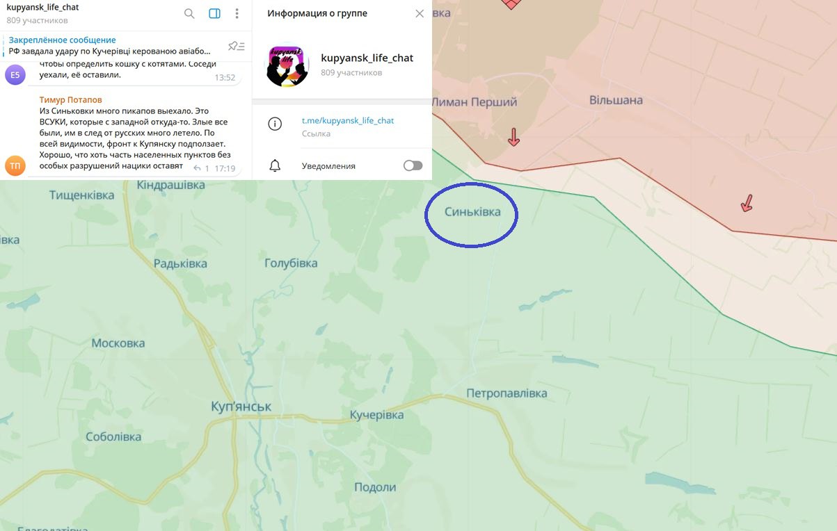837x531 pixels.
Task: Click the pinned messages list icon
Action: coord(237,46)
